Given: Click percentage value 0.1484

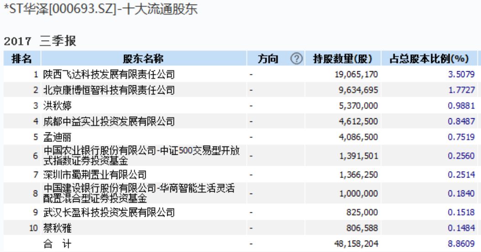Looking at the screenshot, I should pos(461,228).
